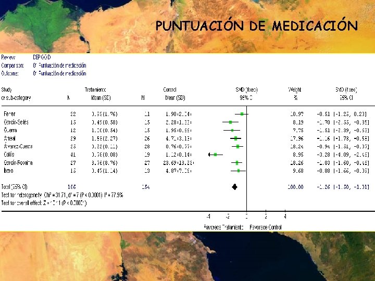
Task: Click the Guerra study name
Action: coord(10,130)
